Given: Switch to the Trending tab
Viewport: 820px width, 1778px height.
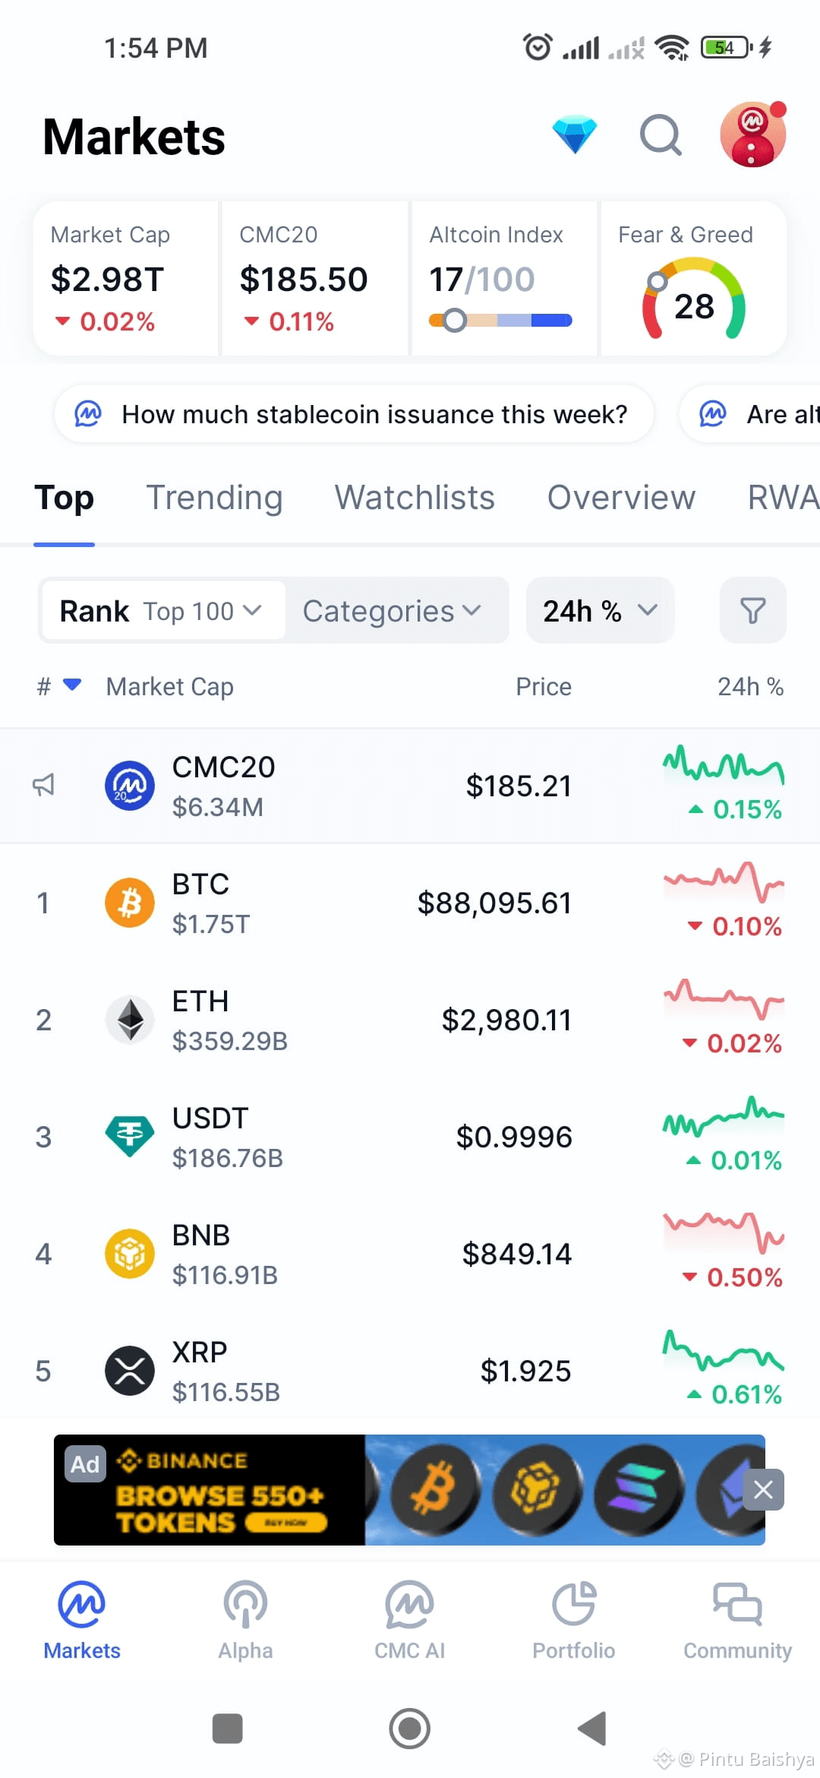Looking at the screenshot, I should (x=214, y=498).
